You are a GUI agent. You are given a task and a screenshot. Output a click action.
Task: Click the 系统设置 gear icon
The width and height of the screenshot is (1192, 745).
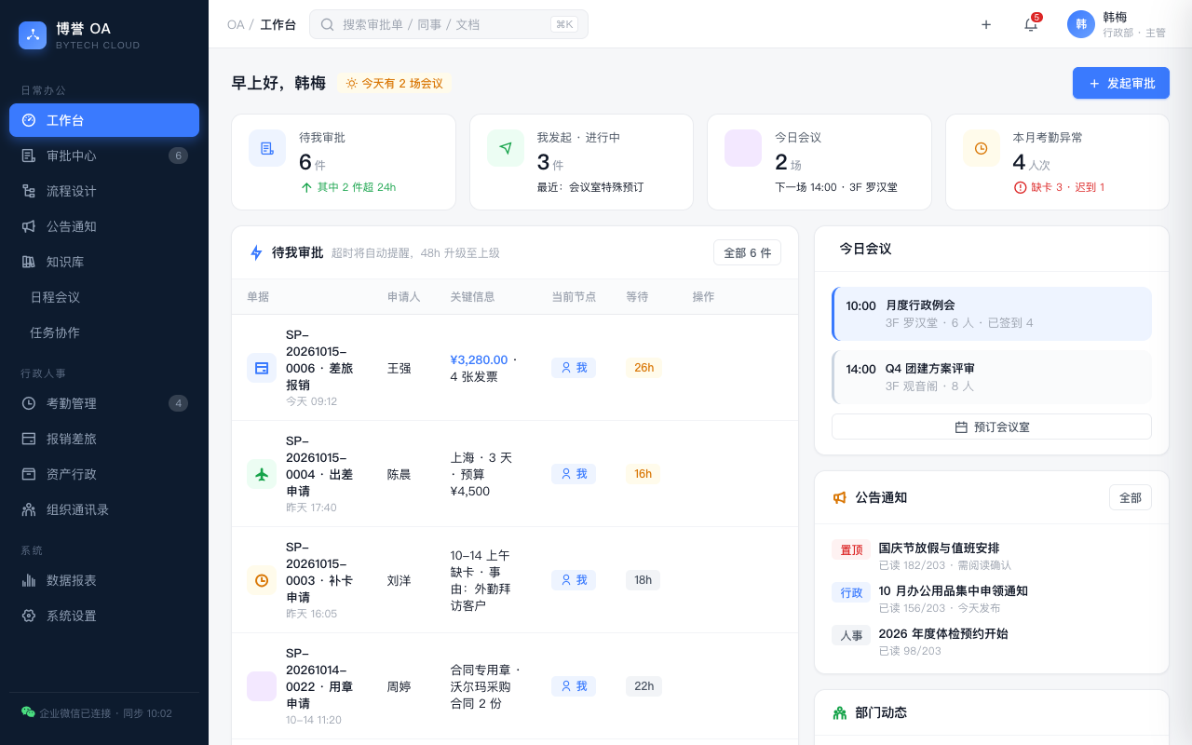coord(29,616)
